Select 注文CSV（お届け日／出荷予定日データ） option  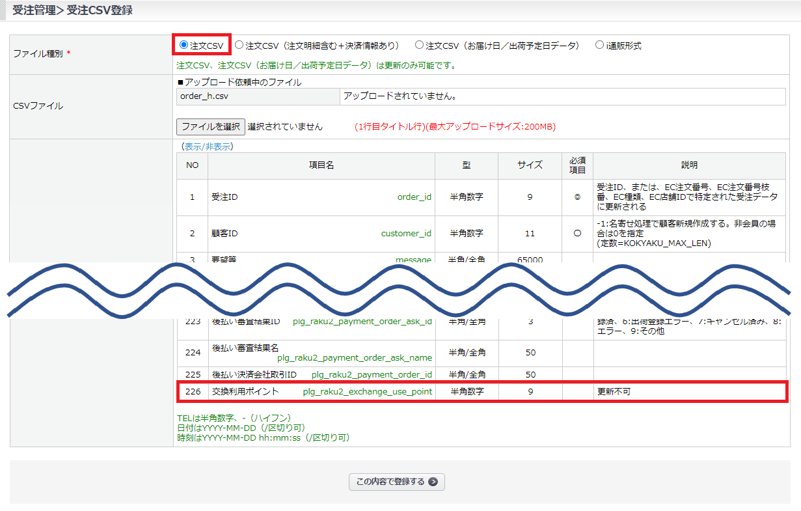[420, 45]
